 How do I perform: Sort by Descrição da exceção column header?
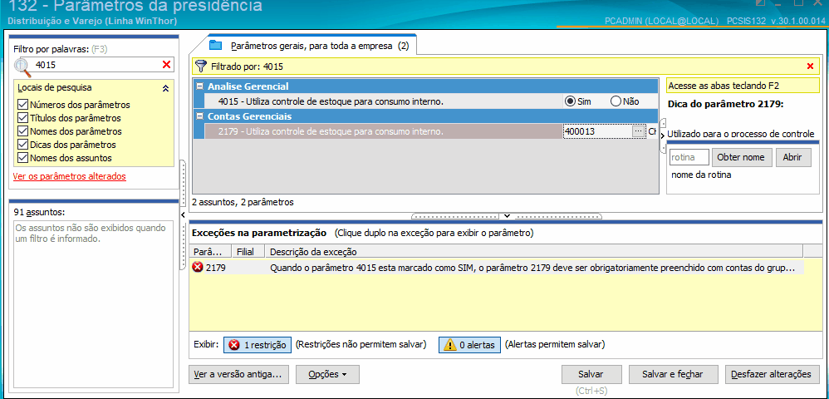[x=533, y=252]
